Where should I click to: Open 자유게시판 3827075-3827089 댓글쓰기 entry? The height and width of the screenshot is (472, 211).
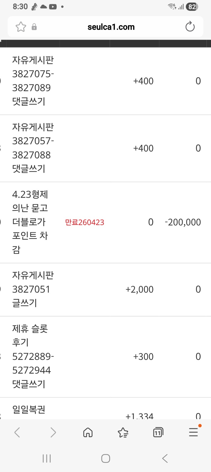(33, 81)
